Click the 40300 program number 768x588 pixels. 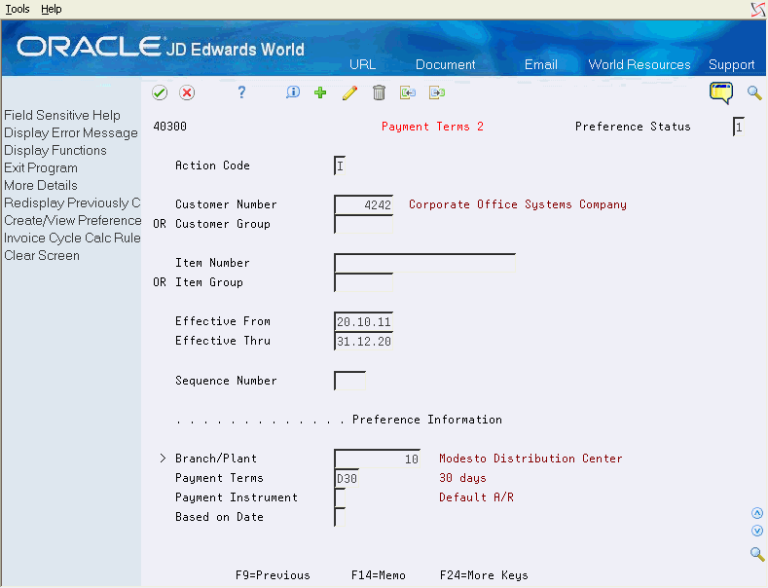pos(170,127)
